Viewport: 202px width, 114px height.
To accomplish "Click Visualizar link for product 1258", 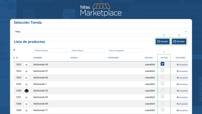I will pyautogui.click(x=182, y=104).
